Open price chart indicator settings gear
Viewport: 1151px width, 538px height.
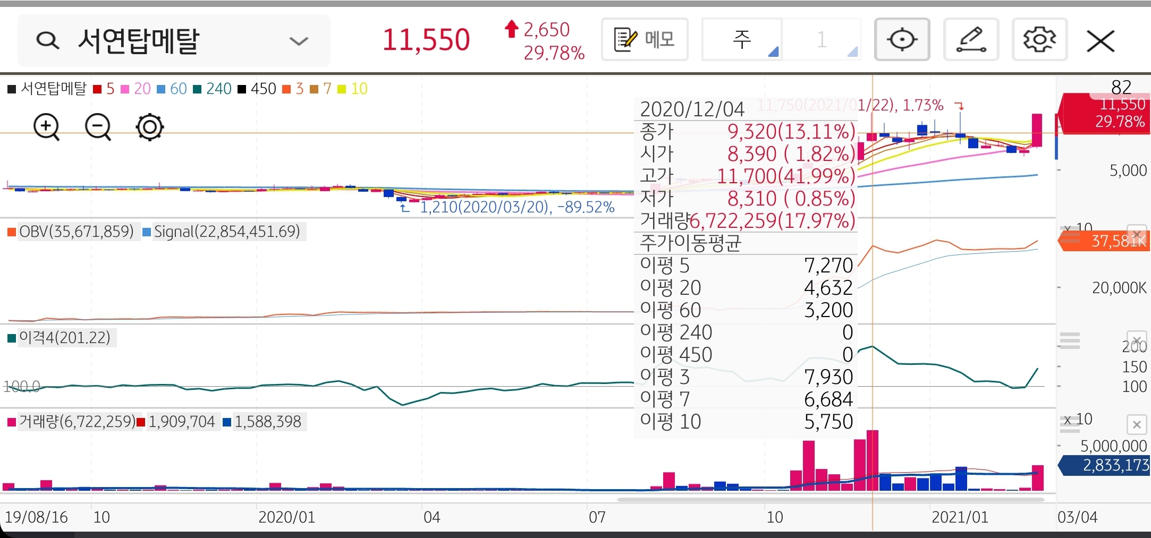tap(150, 127)
